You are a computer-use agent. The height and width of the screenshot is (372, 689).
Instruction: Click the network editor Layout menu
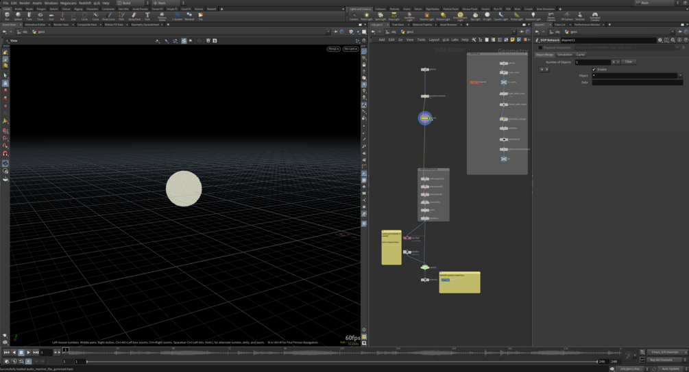[x=434, y=40]
